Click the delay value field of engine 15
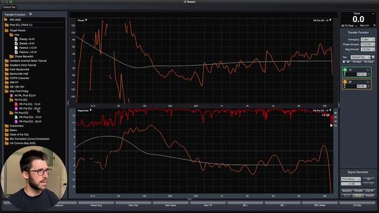379x213 pixels. (361, 74)
